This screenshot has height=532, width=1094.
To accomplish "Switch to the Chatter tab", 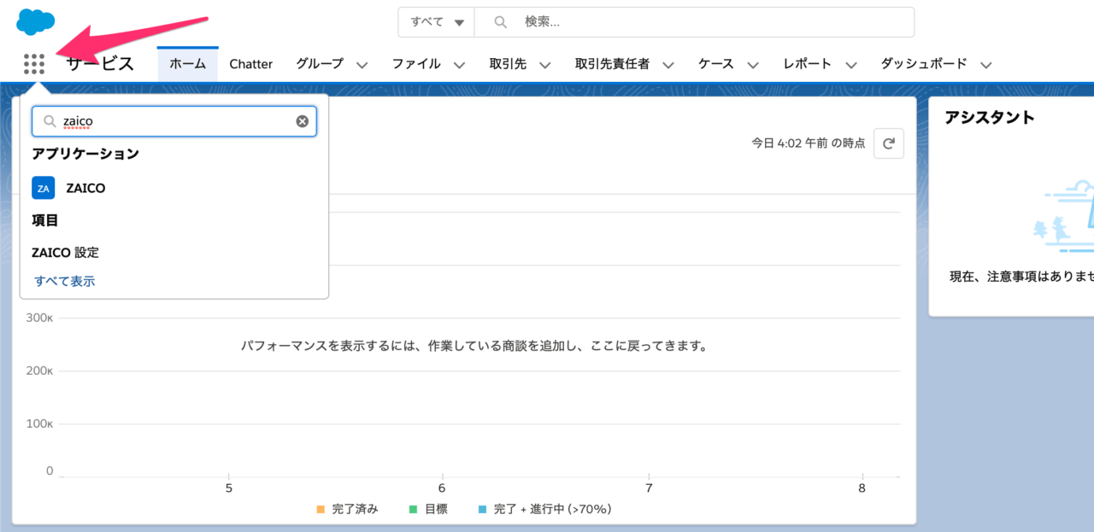I will pos(251,64).
